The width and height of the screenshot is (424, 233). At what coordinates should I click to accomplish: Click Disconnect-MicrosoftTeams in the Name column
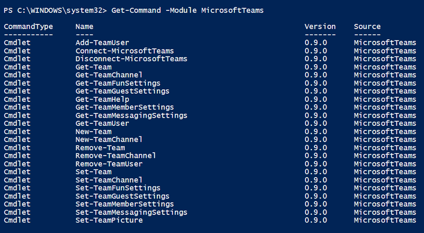point(131,59)
